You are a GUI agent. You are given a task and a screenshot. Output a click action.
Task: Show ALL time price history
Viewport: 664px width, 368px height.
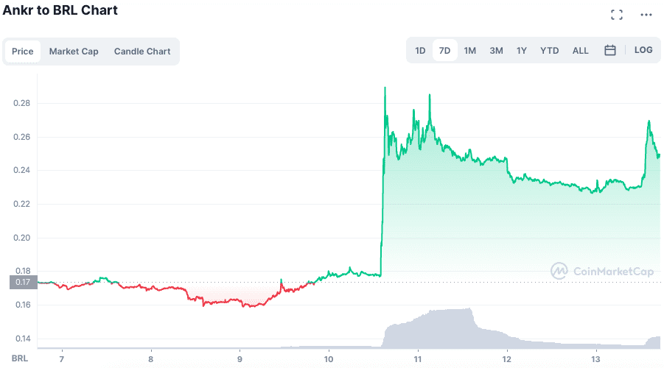pyautogui.click(x=581, y=51)
